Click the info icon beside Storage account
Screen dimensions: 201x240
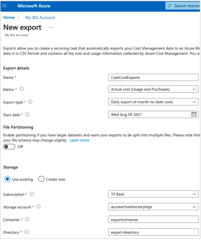[x=39, y=207]
